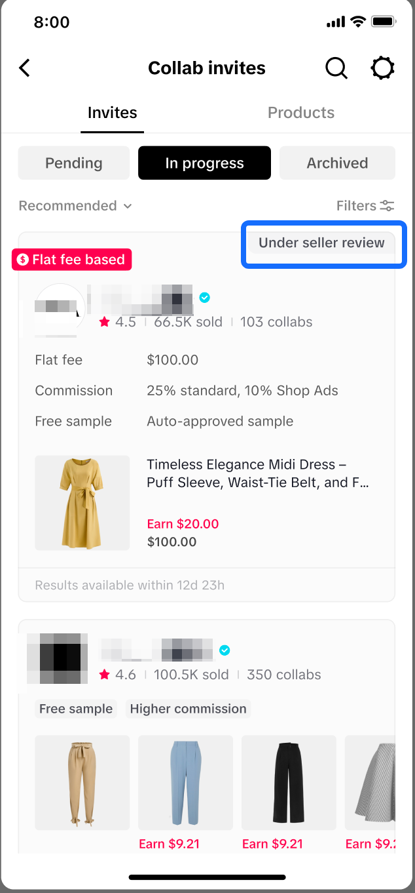Open search with the magnifier icon
Viewport: 415px width, 893px height.
(x=336, y=68)
